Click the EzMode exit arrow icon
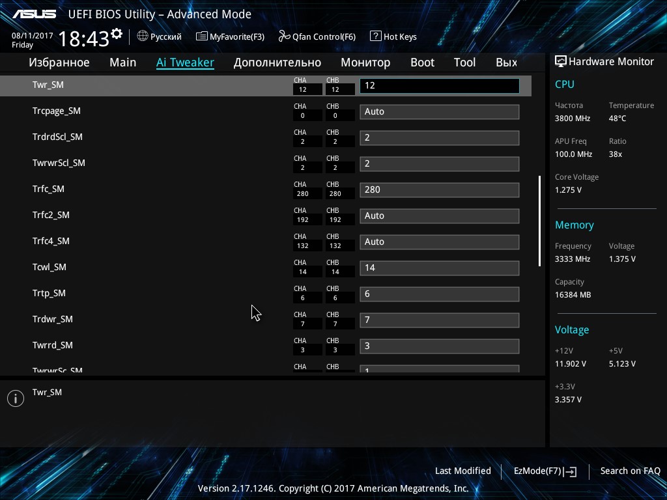Viewport: 667px width, 500px height. 571,471
